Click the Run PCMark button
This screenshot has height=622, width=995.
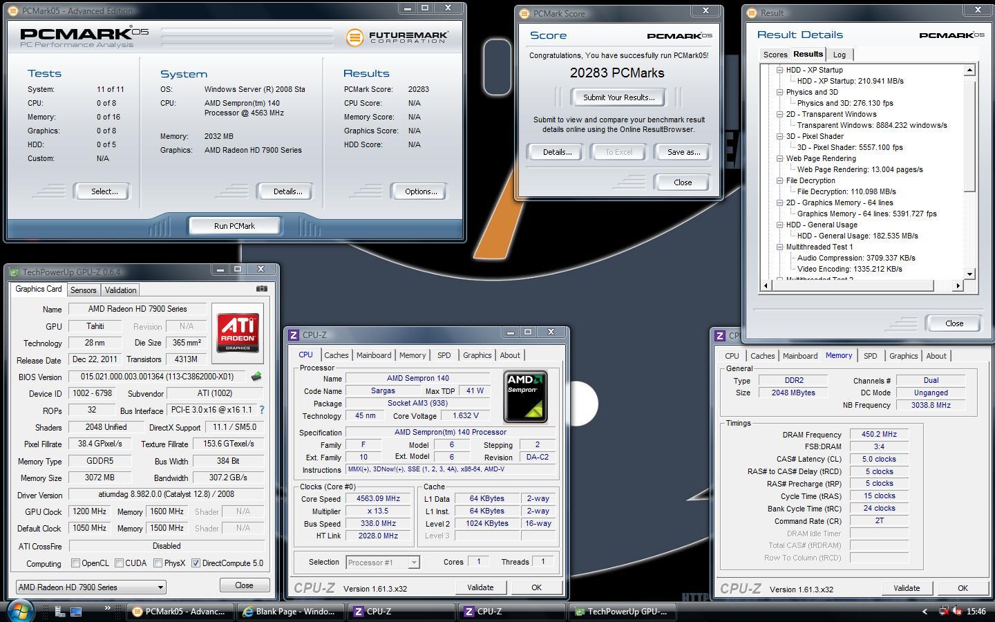234,226
